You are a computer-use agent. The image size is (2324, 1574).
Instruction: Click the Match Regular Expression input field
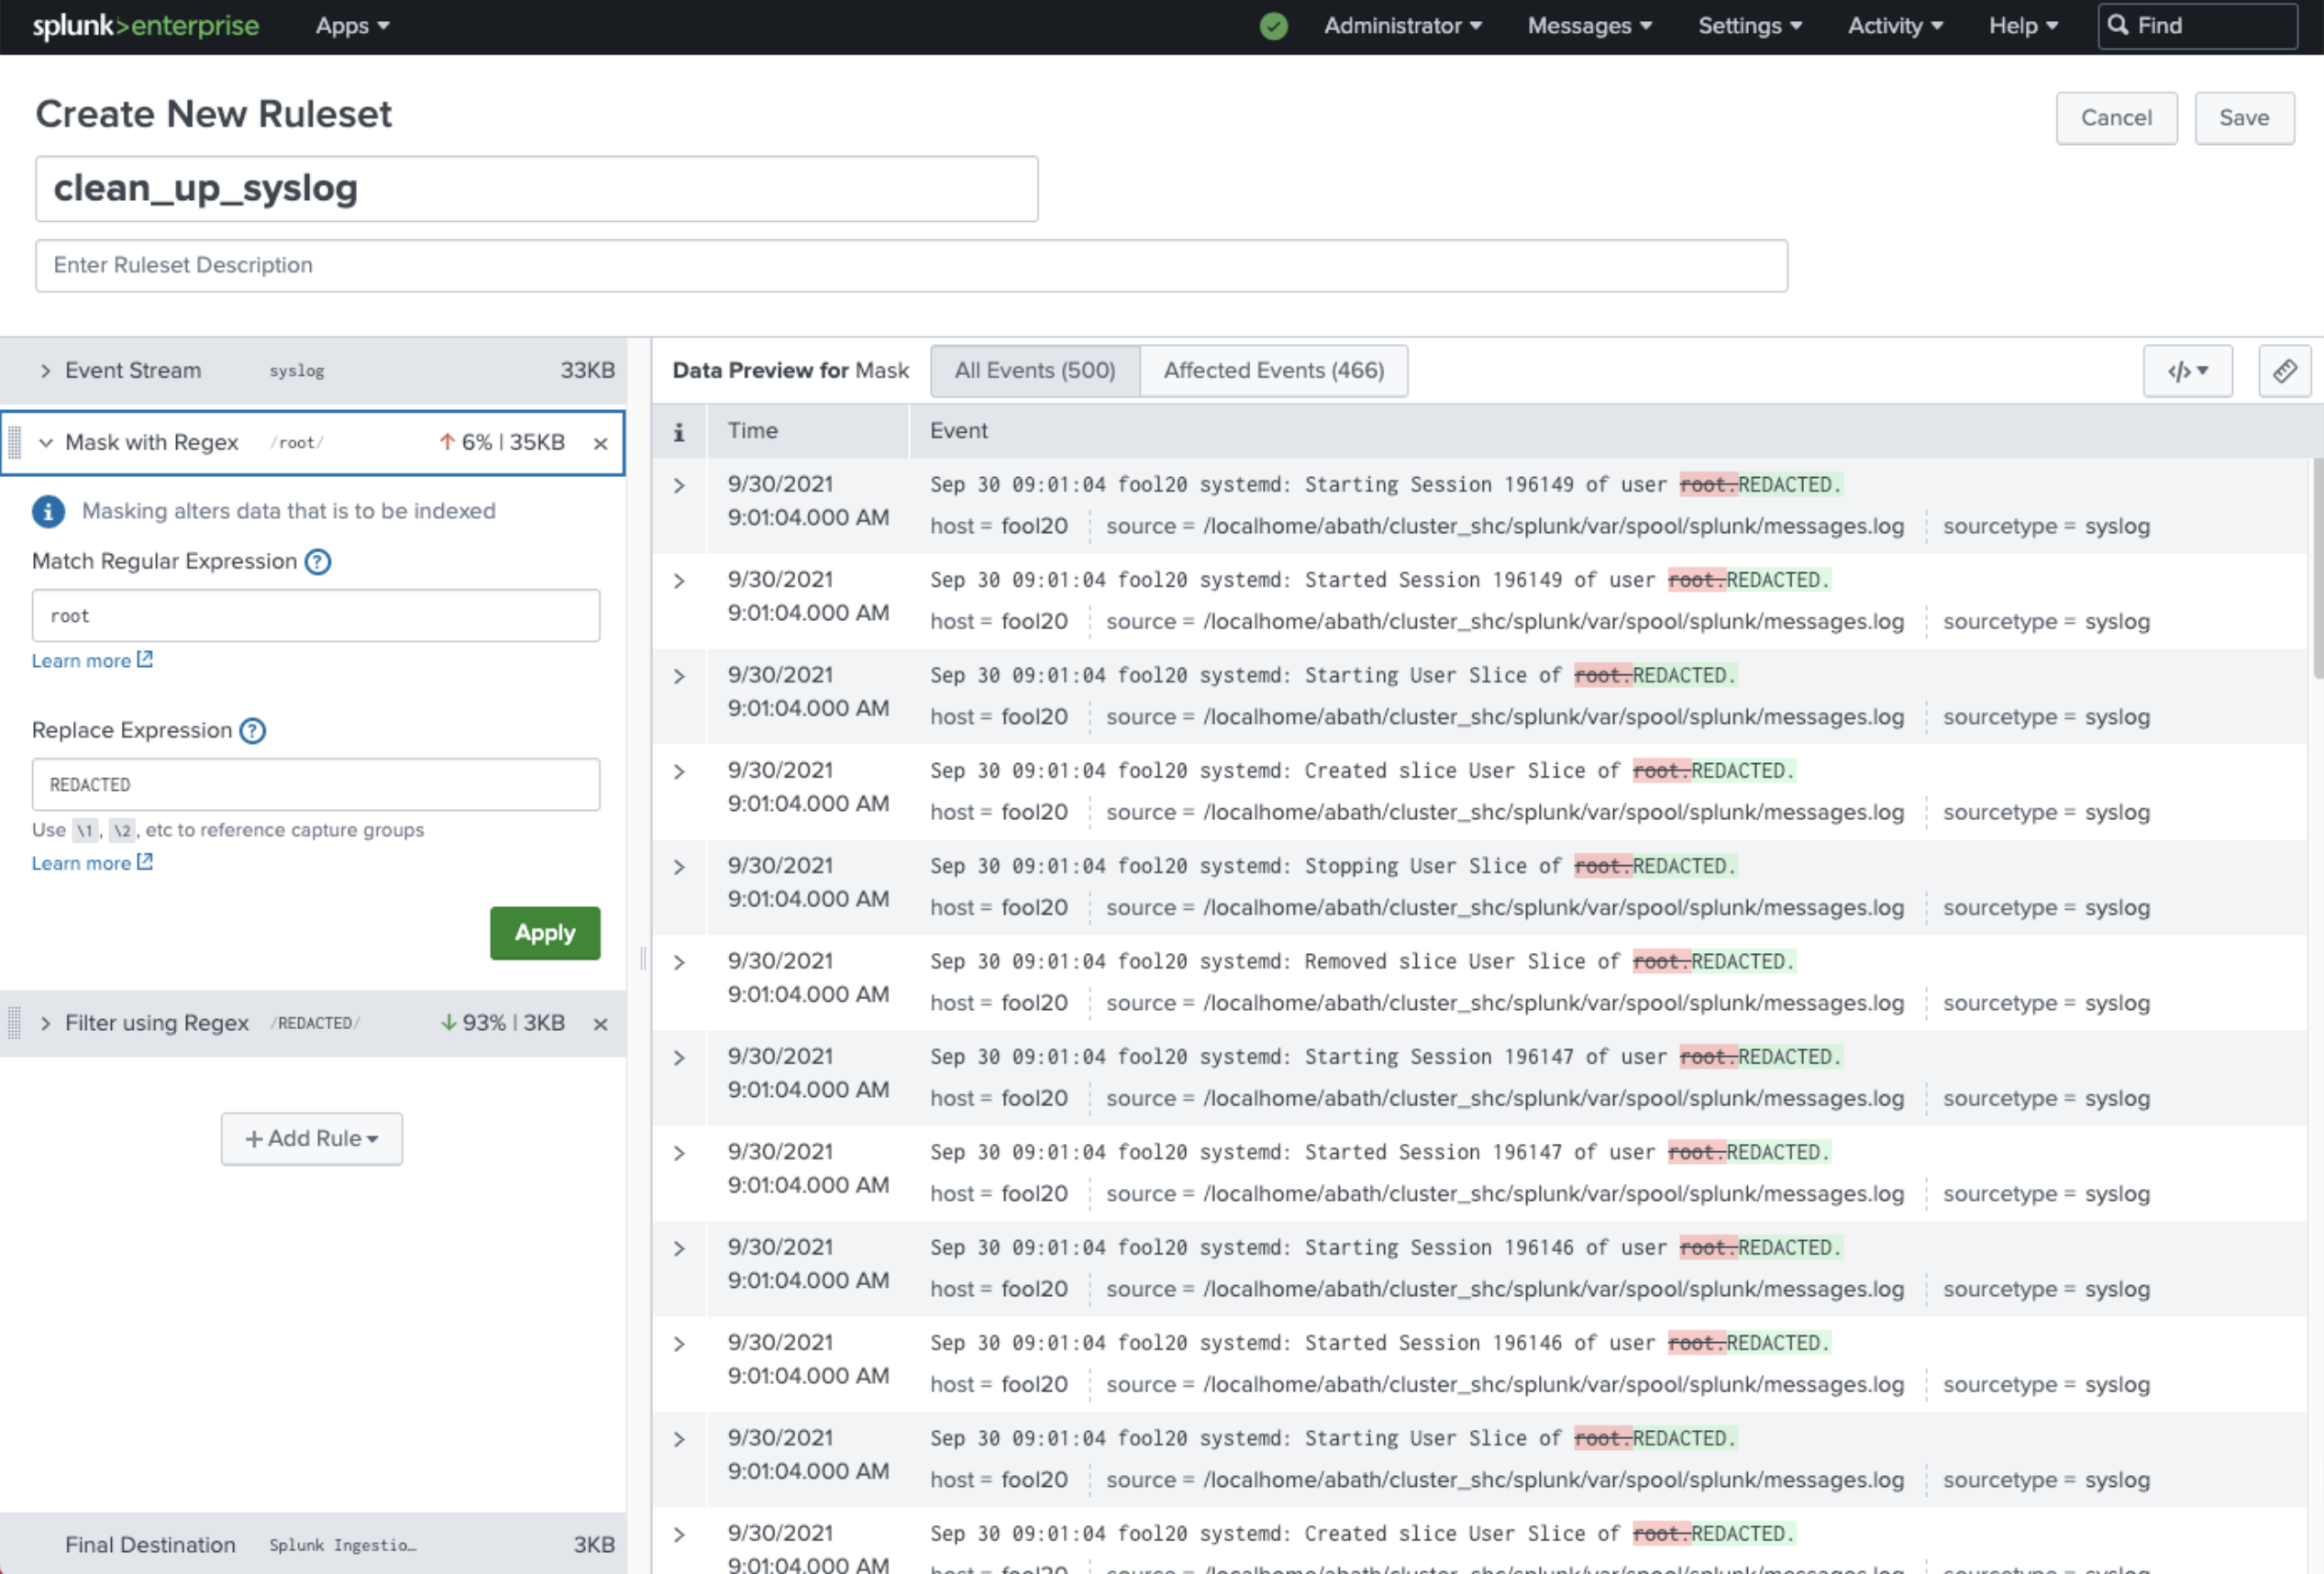316,616
